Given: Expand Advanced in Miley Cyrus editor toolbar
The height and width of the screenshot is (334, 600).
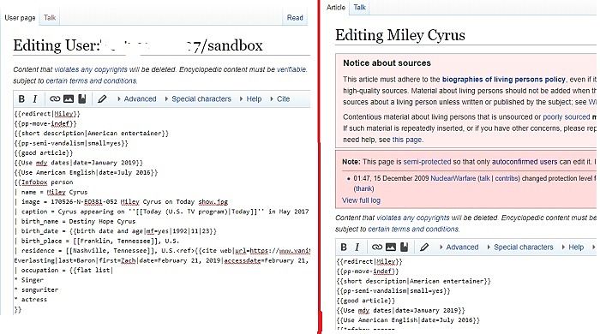Looking at the screenshot, I should [459, 248].
